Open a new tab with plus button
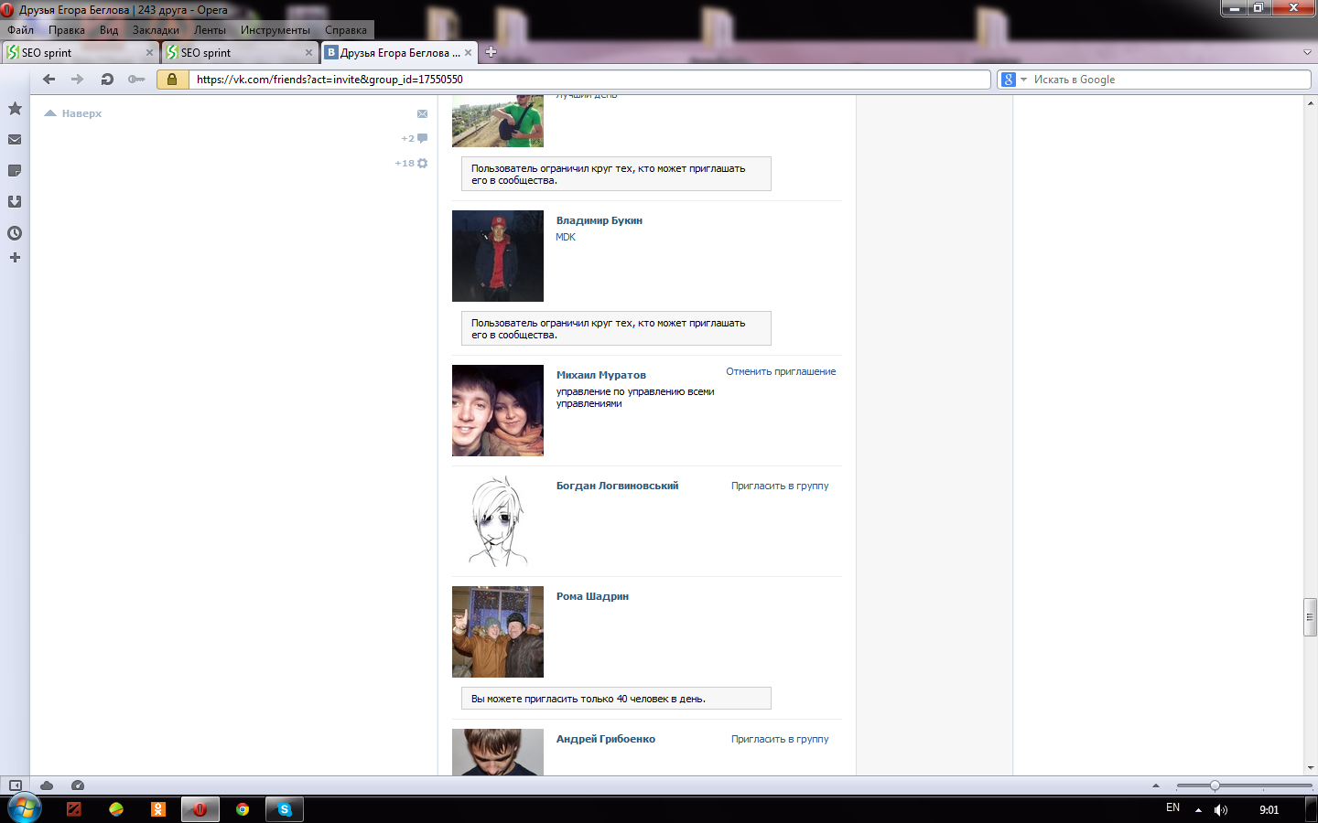 pos(491,52)
